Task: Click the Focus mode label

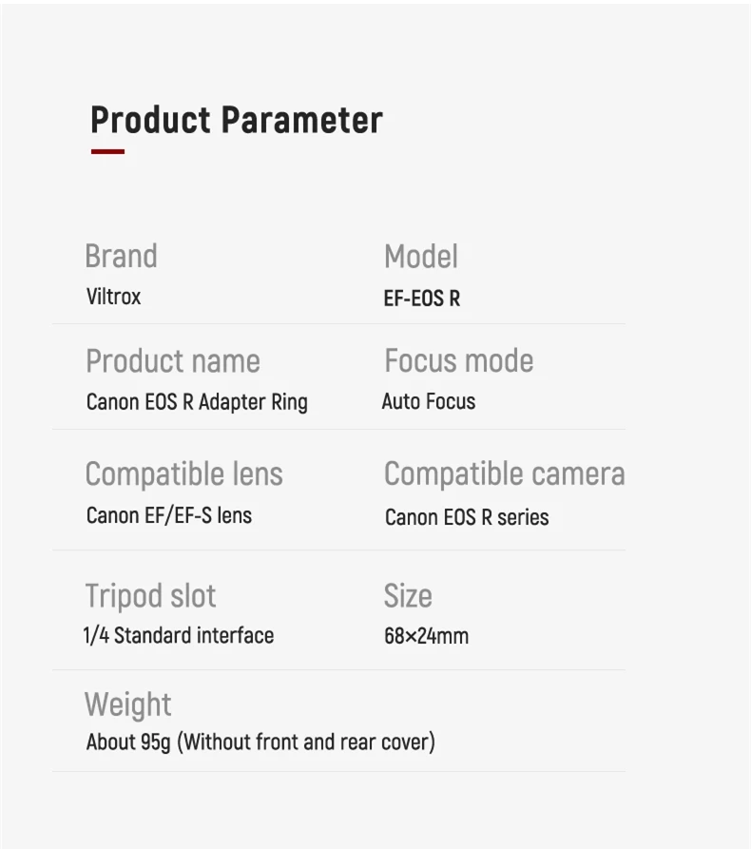Action: coord(458,361)
